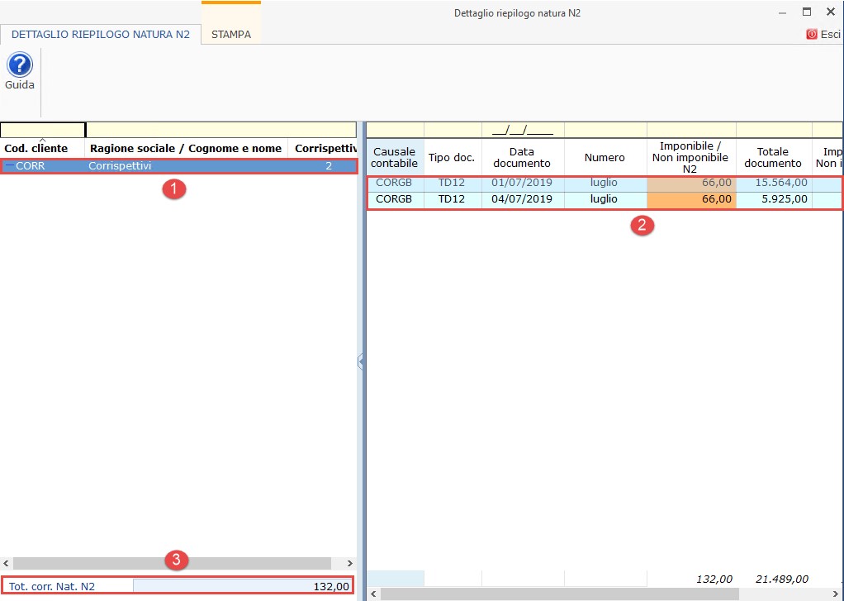Click the right grid scrollbar's right arrow

pyautogui.click(x=836, y=594)
